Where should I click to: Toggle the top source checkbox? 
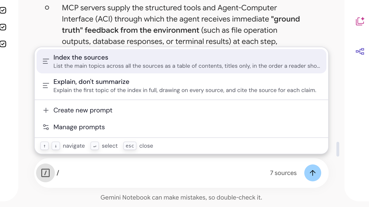(x=3, y=10)
